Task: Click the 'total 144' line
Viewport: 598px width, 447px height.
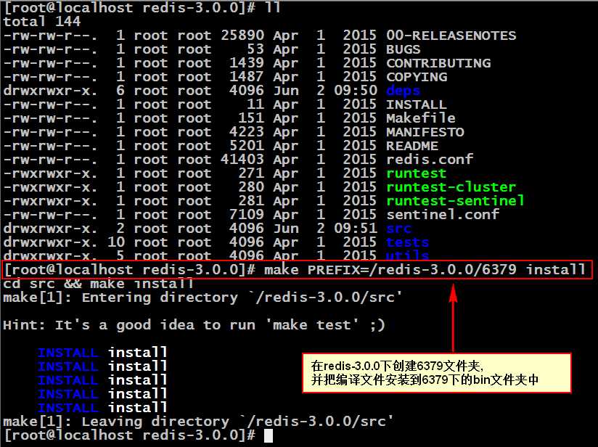Action: pyautogui.click(x=41, y=21)
